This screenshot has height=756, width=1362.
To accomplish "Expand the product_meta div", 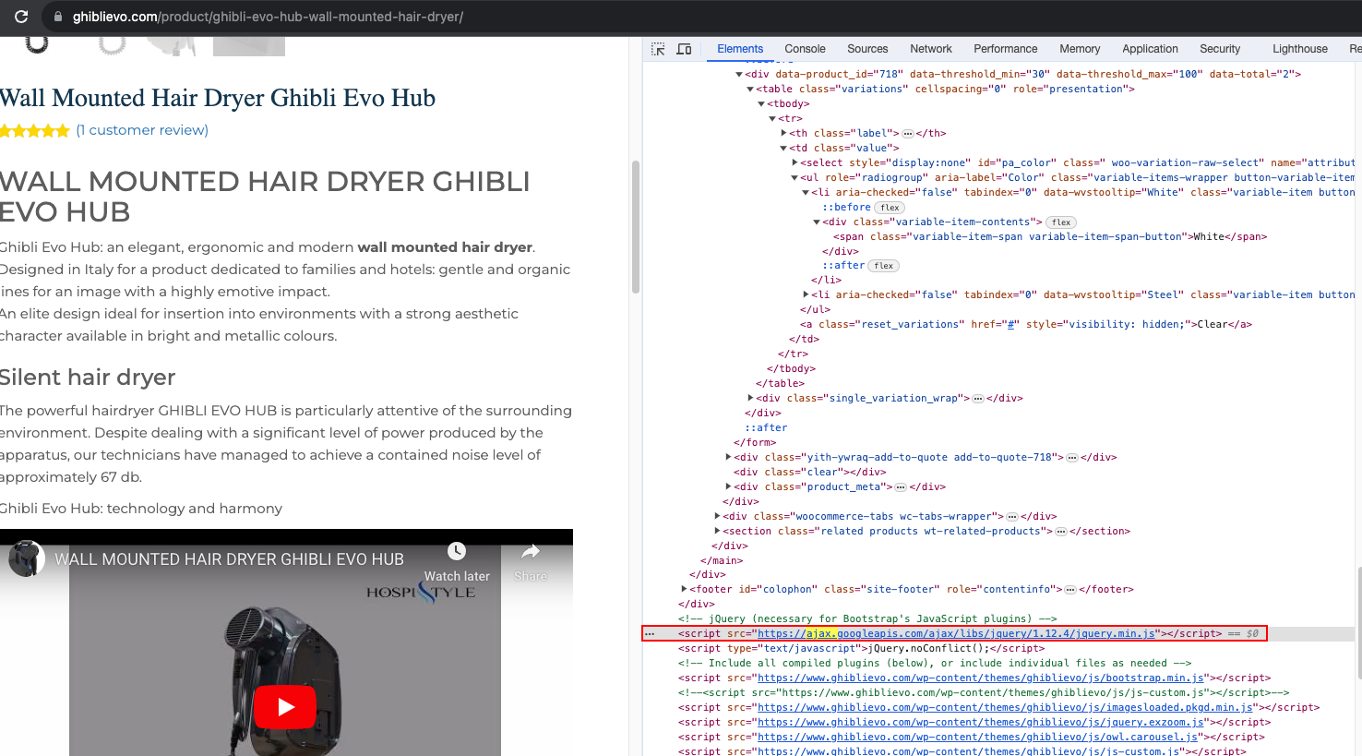I will (x=728, y=487).
